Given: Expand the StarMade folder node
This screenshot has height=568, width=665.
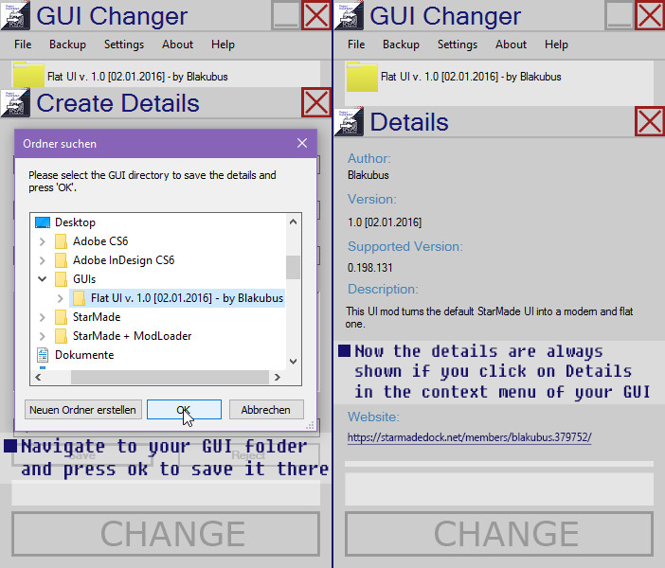Looking at the screenshot, I should click(42, 317).
